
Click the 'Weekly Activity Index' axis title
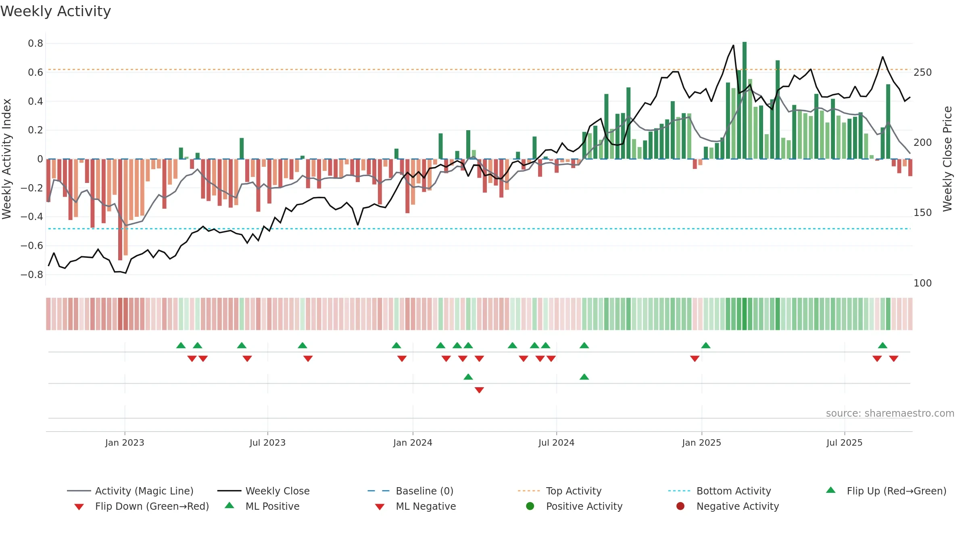click(7, 159)
